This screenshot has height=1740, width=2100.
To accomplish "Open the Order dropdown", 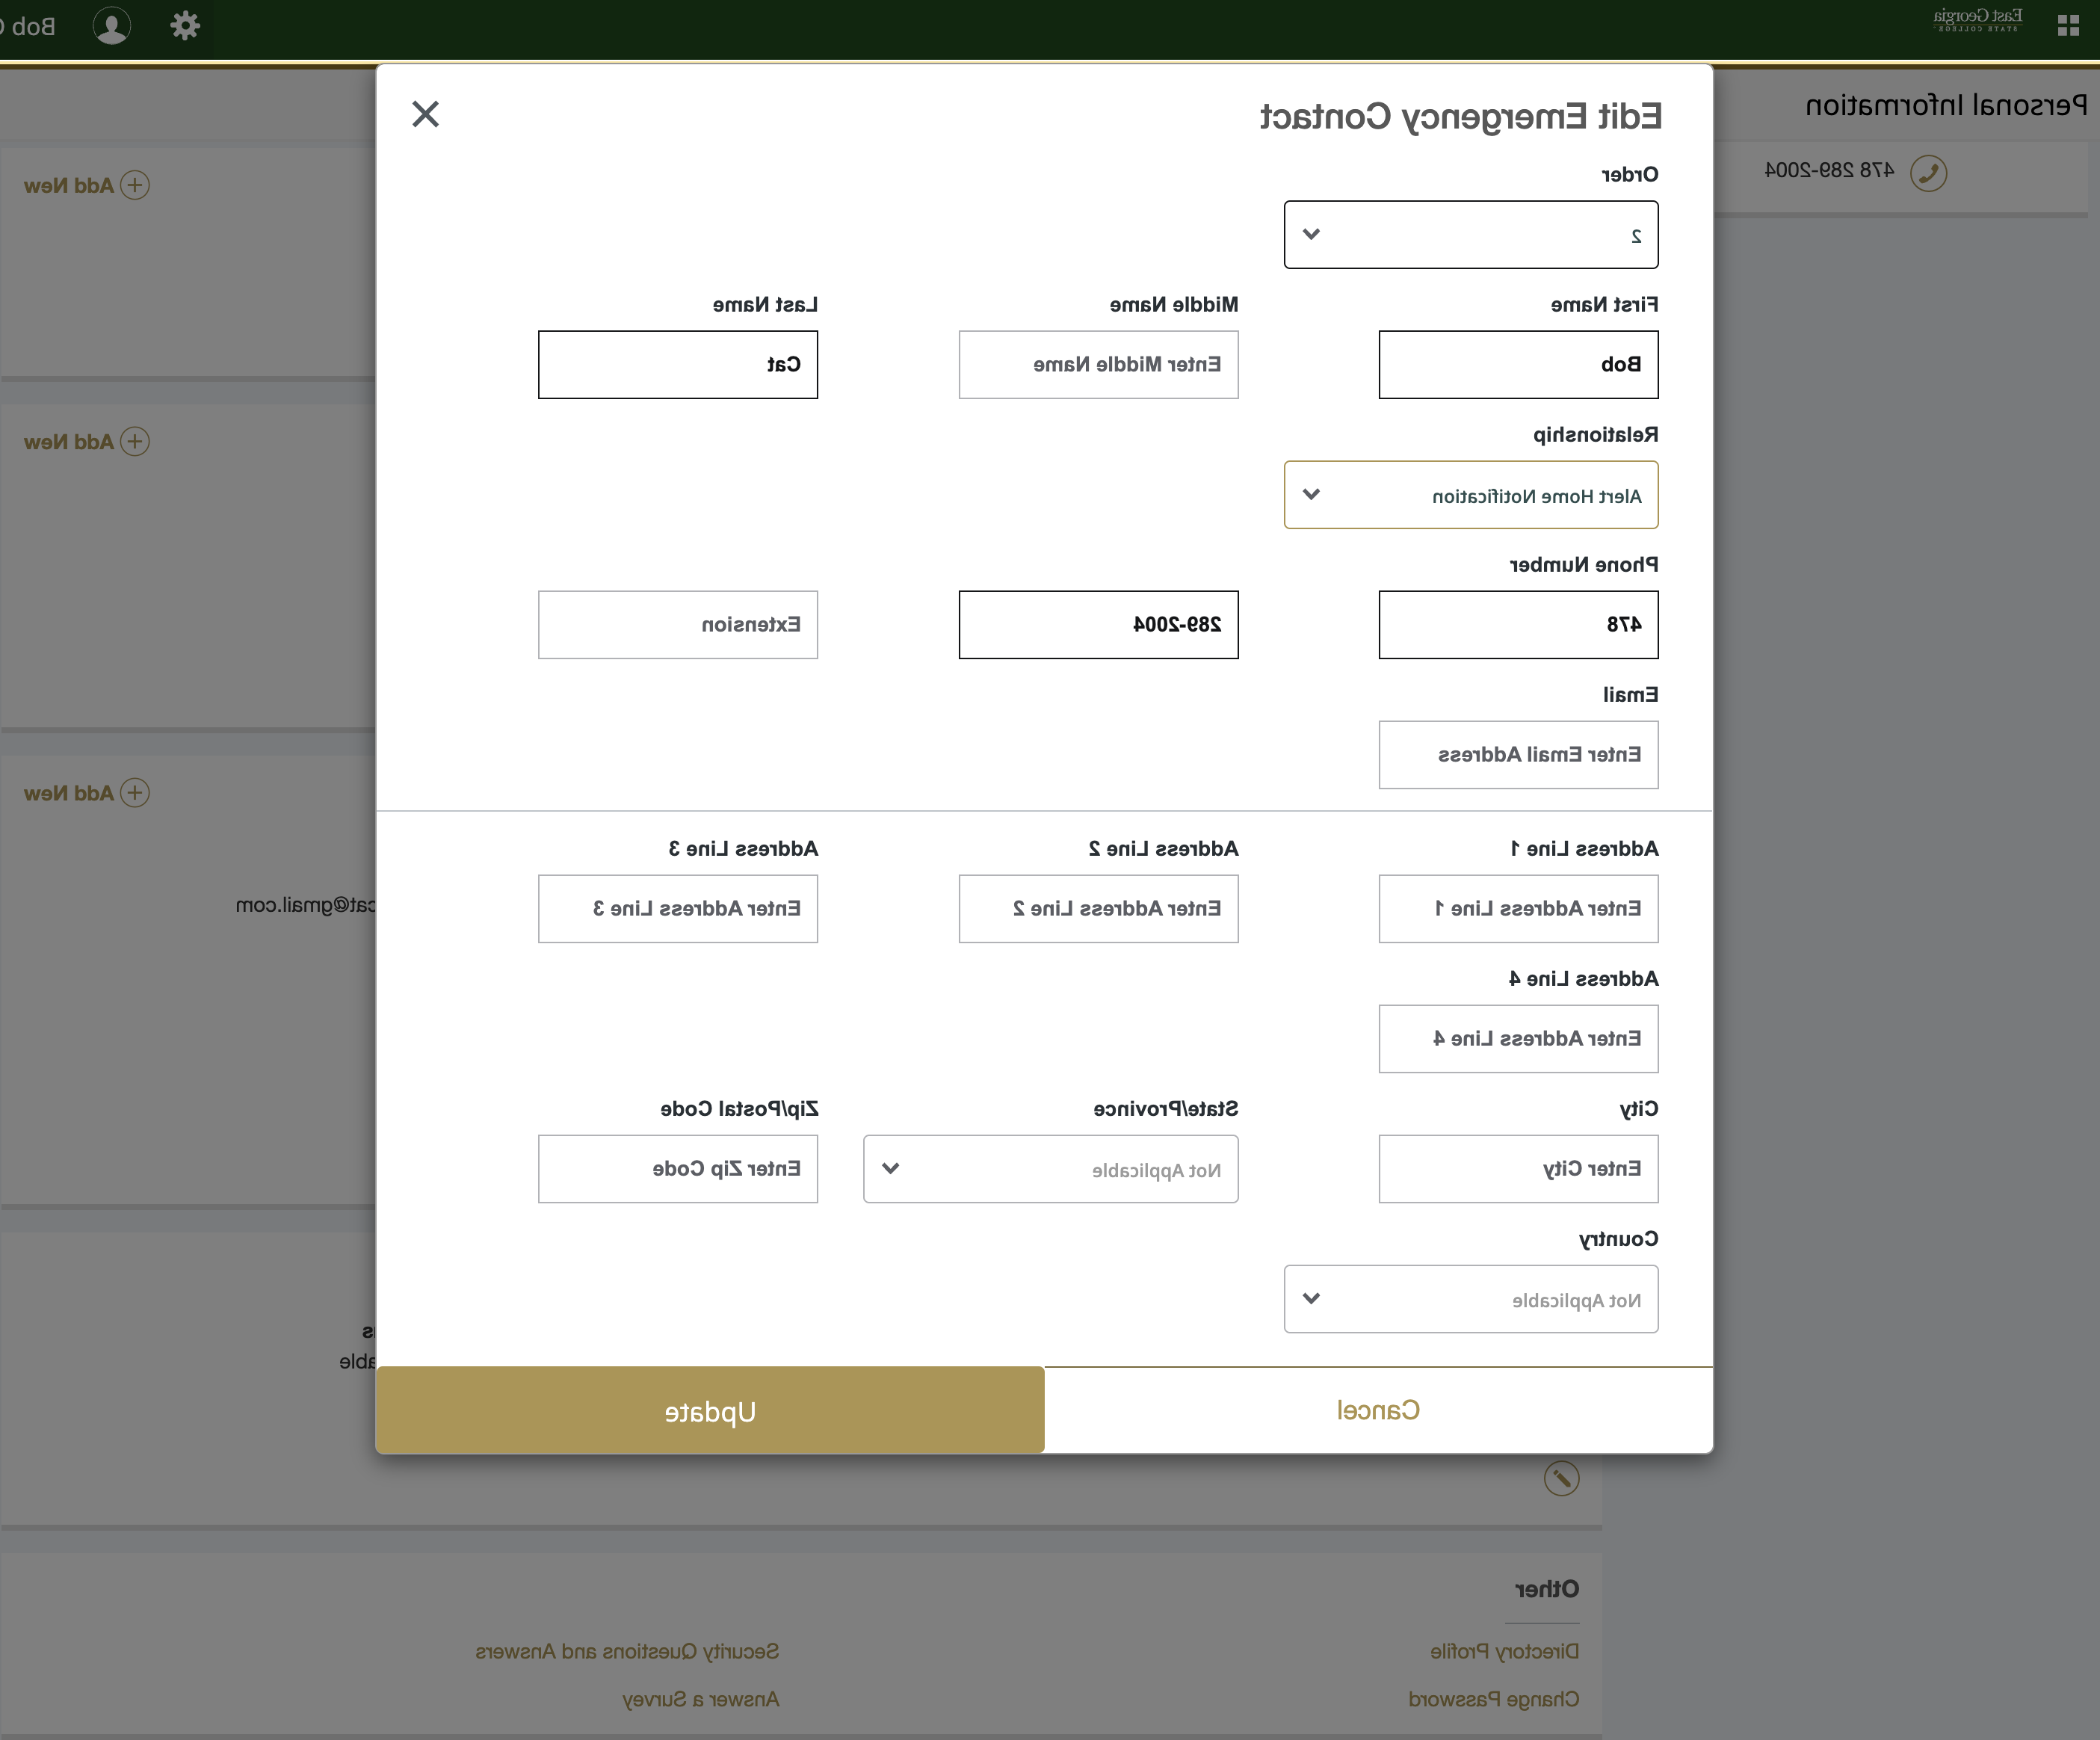I will point(1471,235).
